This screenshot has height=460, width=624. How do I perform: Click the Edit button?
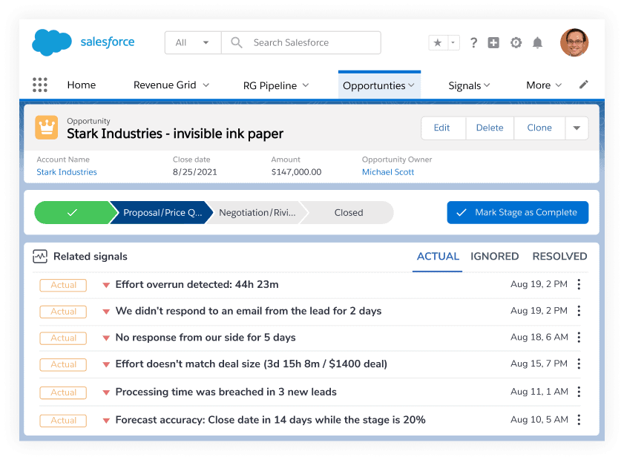441,128
